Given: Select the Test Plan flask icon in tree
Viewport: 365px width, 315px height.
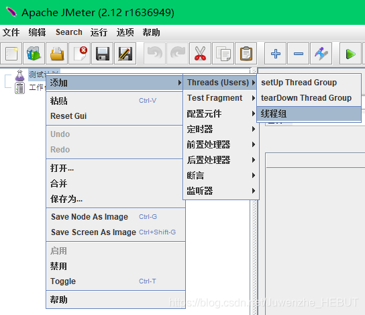Looking at the screenshot, I should coord(19,75).
